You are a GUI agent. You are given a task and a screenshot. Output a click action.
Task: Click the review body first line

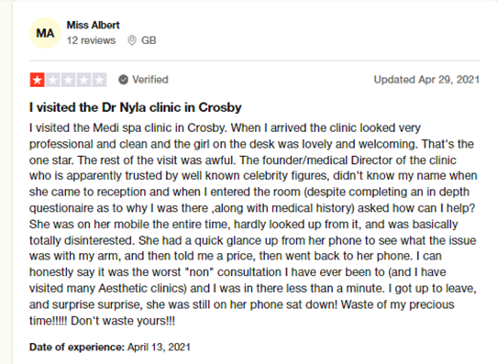225,128
